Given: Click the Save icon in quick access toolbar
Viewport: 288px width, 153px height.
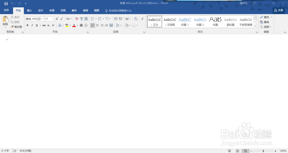Looking at the screenshot, I should click(6, 3).
